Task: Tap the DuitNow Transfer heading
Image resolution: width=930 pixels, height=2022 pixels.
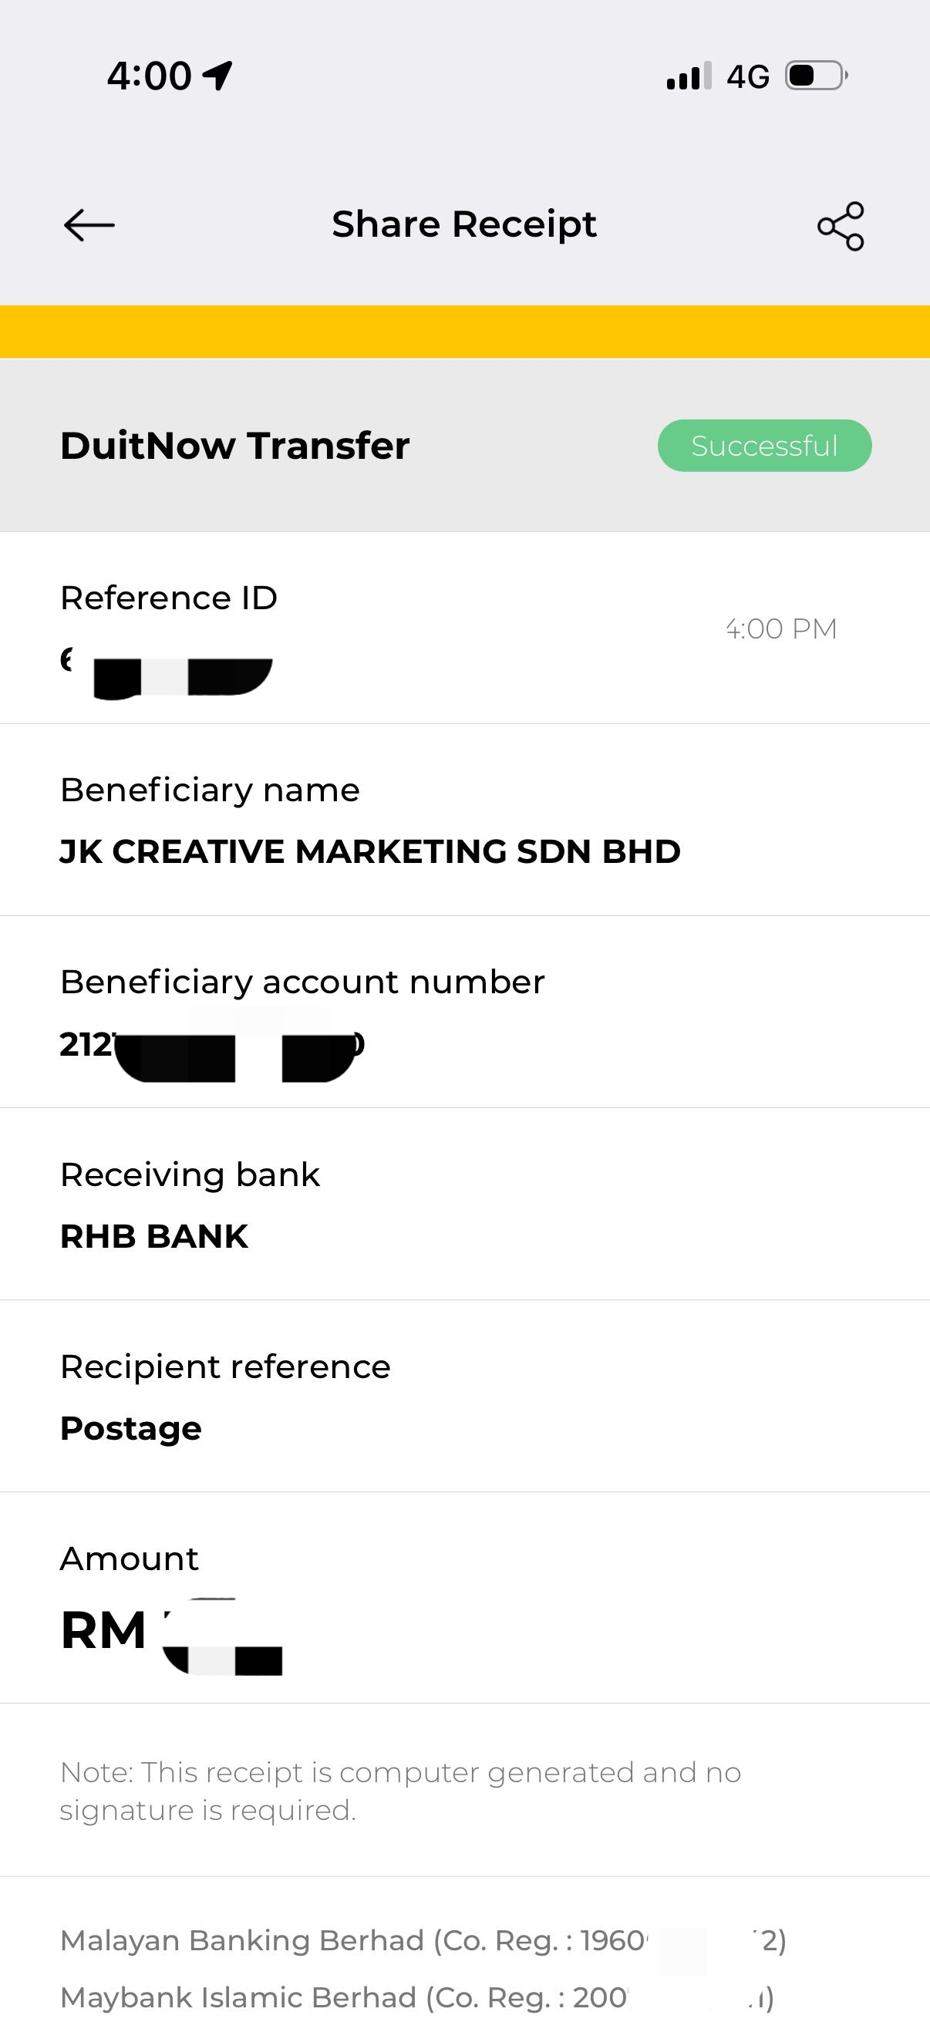Action: [234, 446]
